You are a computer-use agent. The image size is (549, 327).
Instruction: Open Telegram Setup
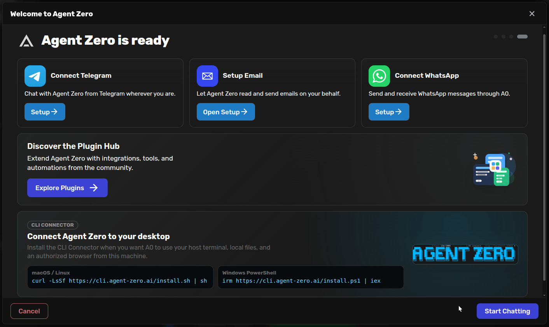click(x=45, y=112)
